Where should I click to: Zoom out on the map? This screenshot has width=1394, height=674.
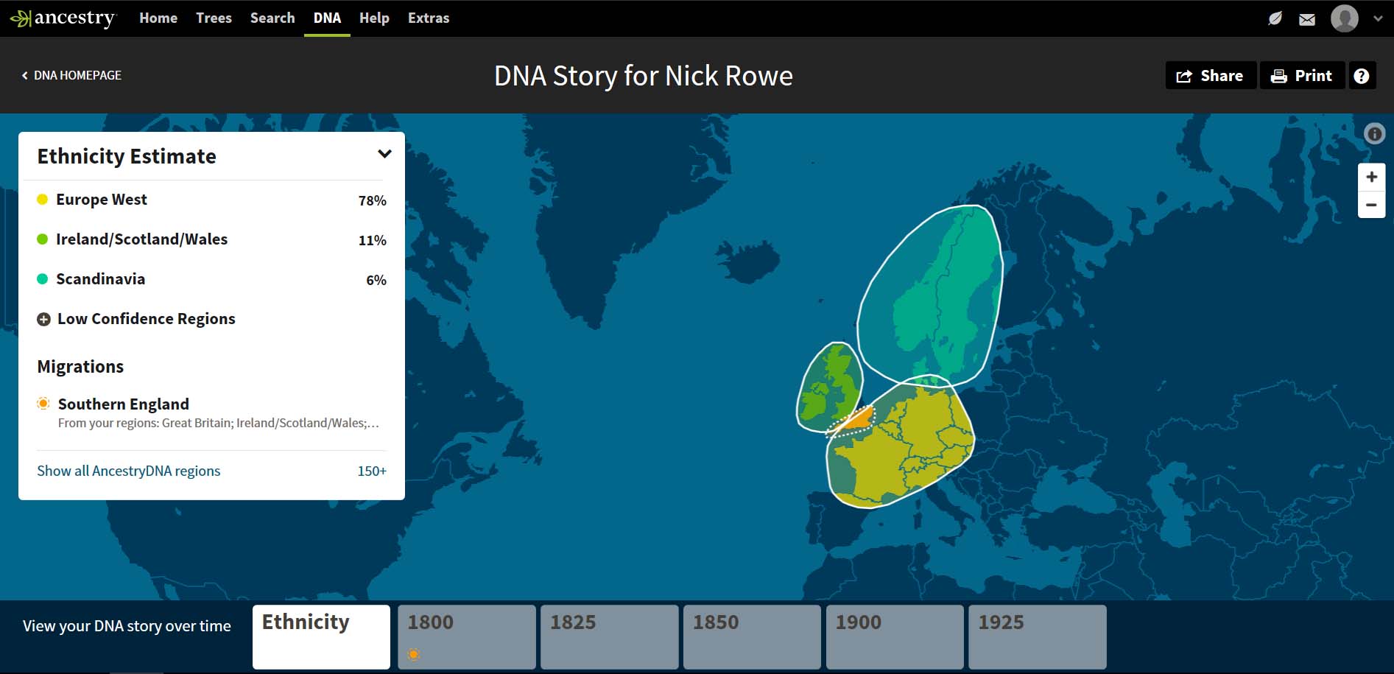1371,205
